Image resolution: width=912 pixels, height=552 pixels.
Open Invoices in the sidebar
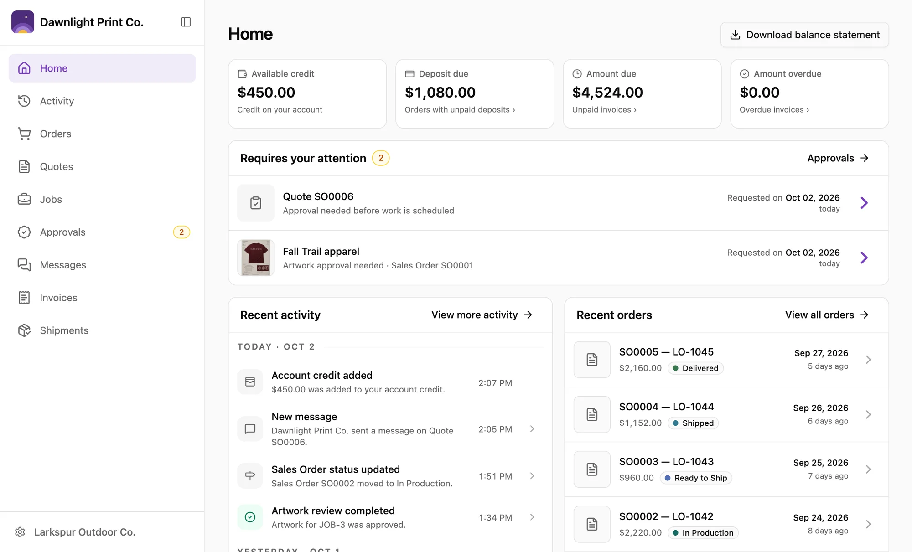[102, 298]
